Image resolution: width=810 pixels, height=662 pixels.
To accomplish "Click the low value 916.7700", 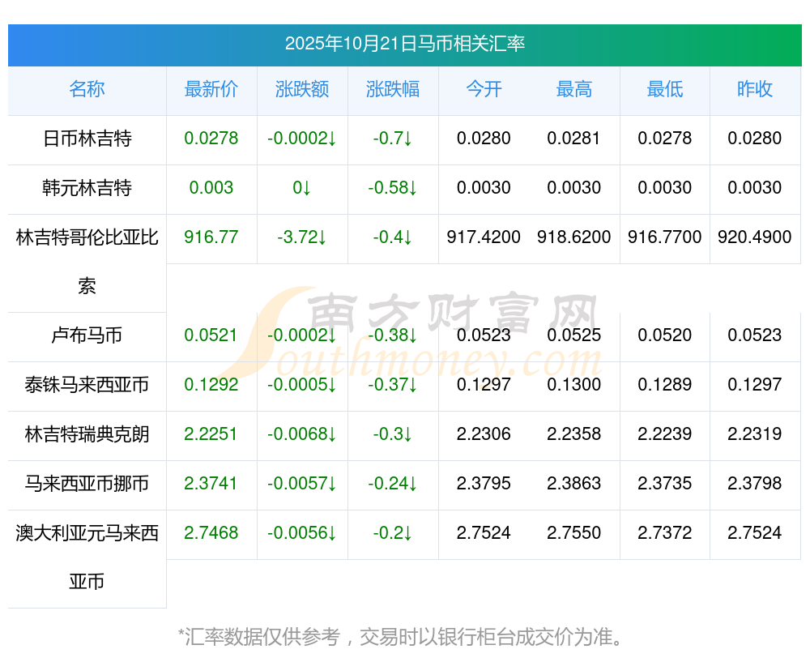I will (665, 237).
